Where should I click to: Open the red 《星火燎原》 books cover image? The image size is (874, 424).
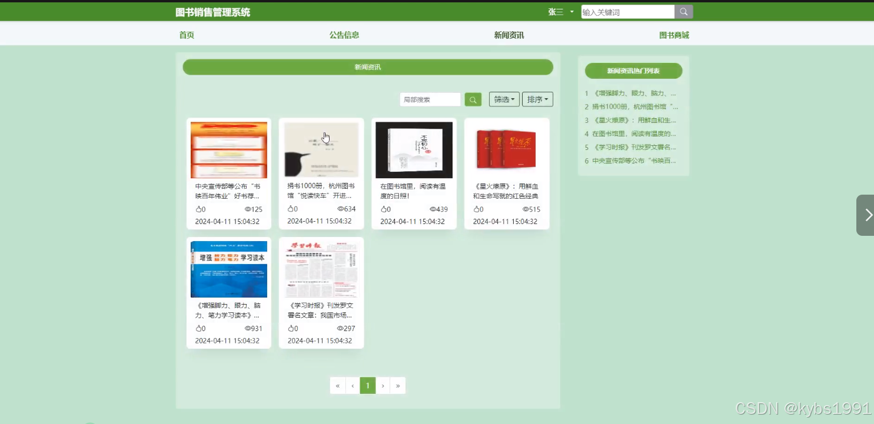click(507, 150)
